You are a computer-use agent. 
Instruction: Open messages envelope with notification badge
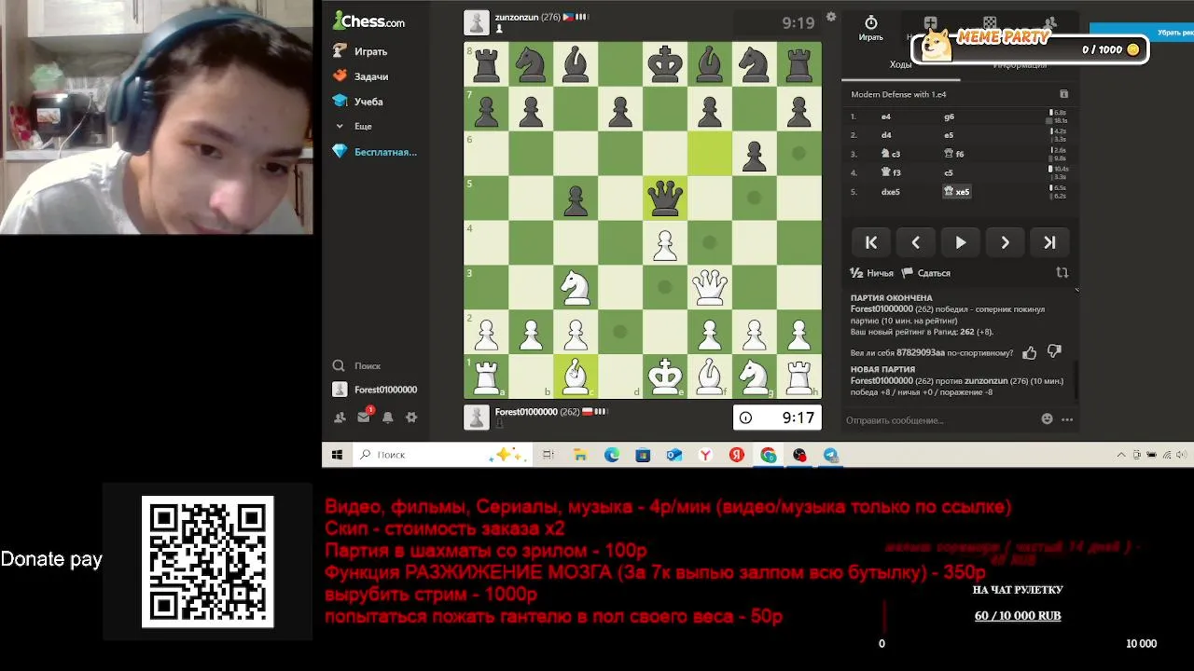[x=364, y=418]
